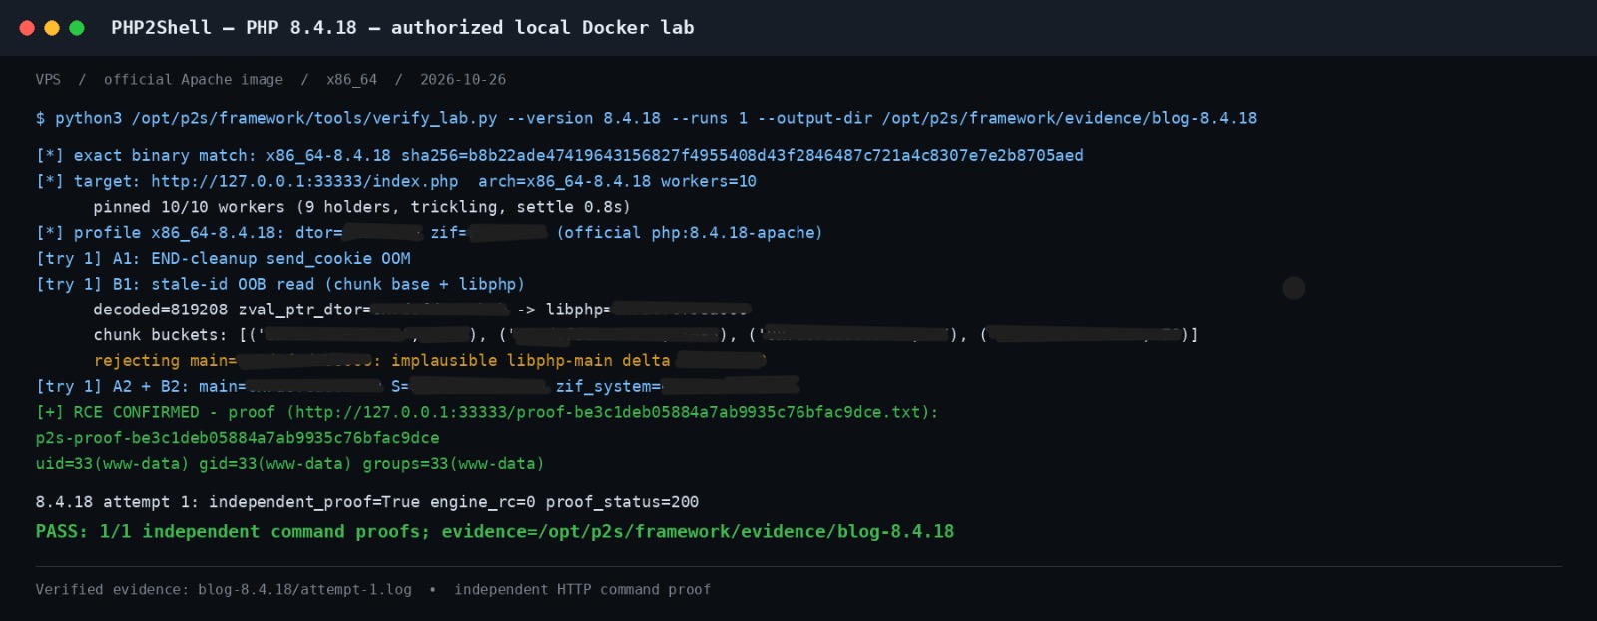Screen dimensions: 1597x621
Task: Click the 'gid=33(www-data)' value
Action: (275, 464)
